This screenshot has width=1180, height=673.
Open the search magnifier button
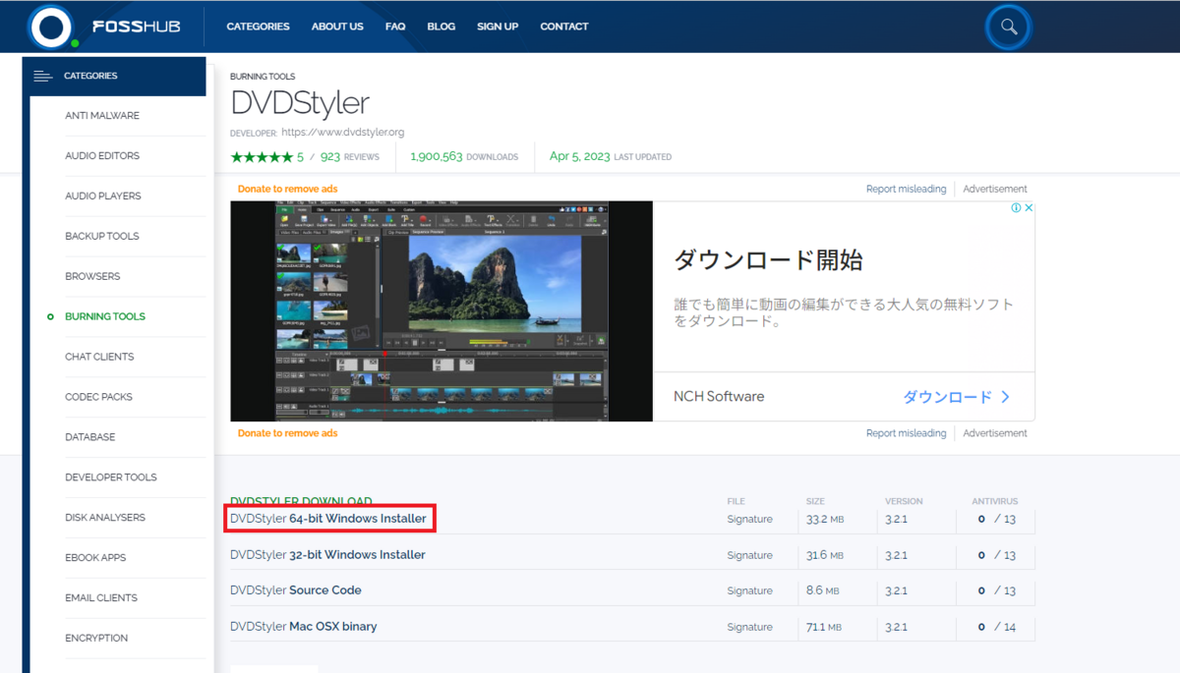click(1009, 27)
